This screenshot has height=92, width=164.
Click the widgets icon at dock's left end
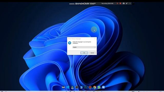(x=63, y=87)
